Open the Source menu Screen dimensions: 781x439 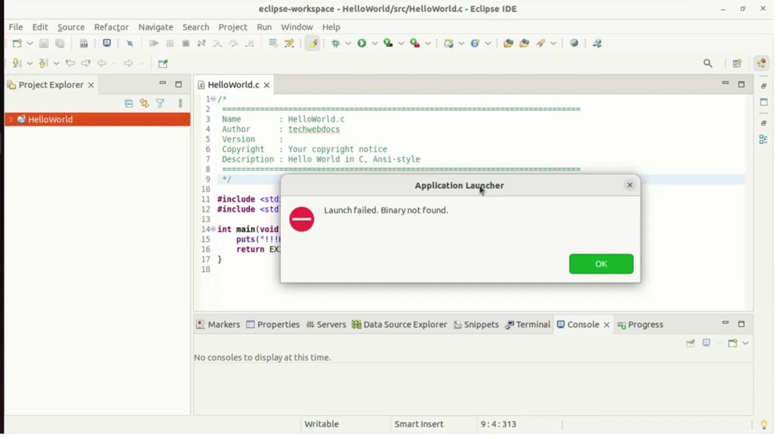tap(71, 27)
